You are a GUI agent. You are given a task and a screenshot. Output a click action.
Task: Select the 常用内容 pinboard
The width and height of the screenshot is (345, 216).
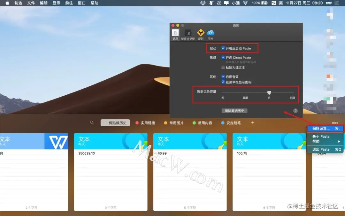point(203,123)
